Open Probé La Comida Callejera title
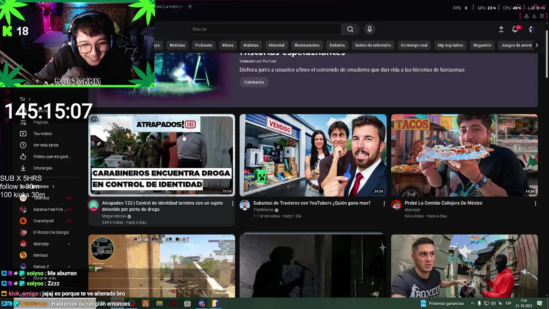Screen dimensions: 549x309 click(x=443, y=203)
